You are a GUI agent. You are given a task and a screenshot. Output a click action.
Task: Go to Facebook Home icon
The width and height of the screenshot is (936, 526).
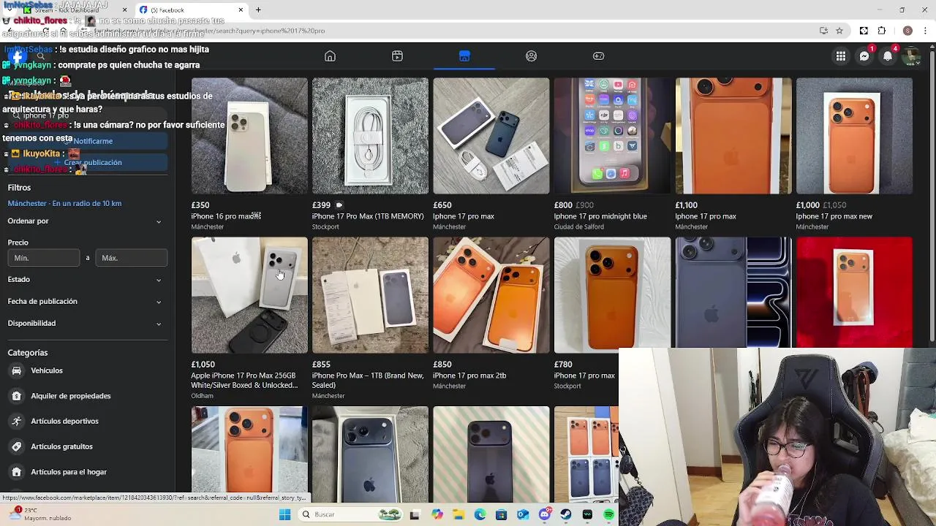coord(330,56)
